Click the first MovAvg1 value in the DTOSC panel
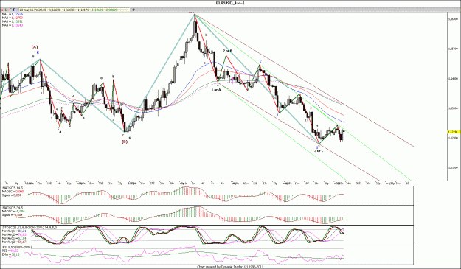Screen dimensions: 461x269 14,231
